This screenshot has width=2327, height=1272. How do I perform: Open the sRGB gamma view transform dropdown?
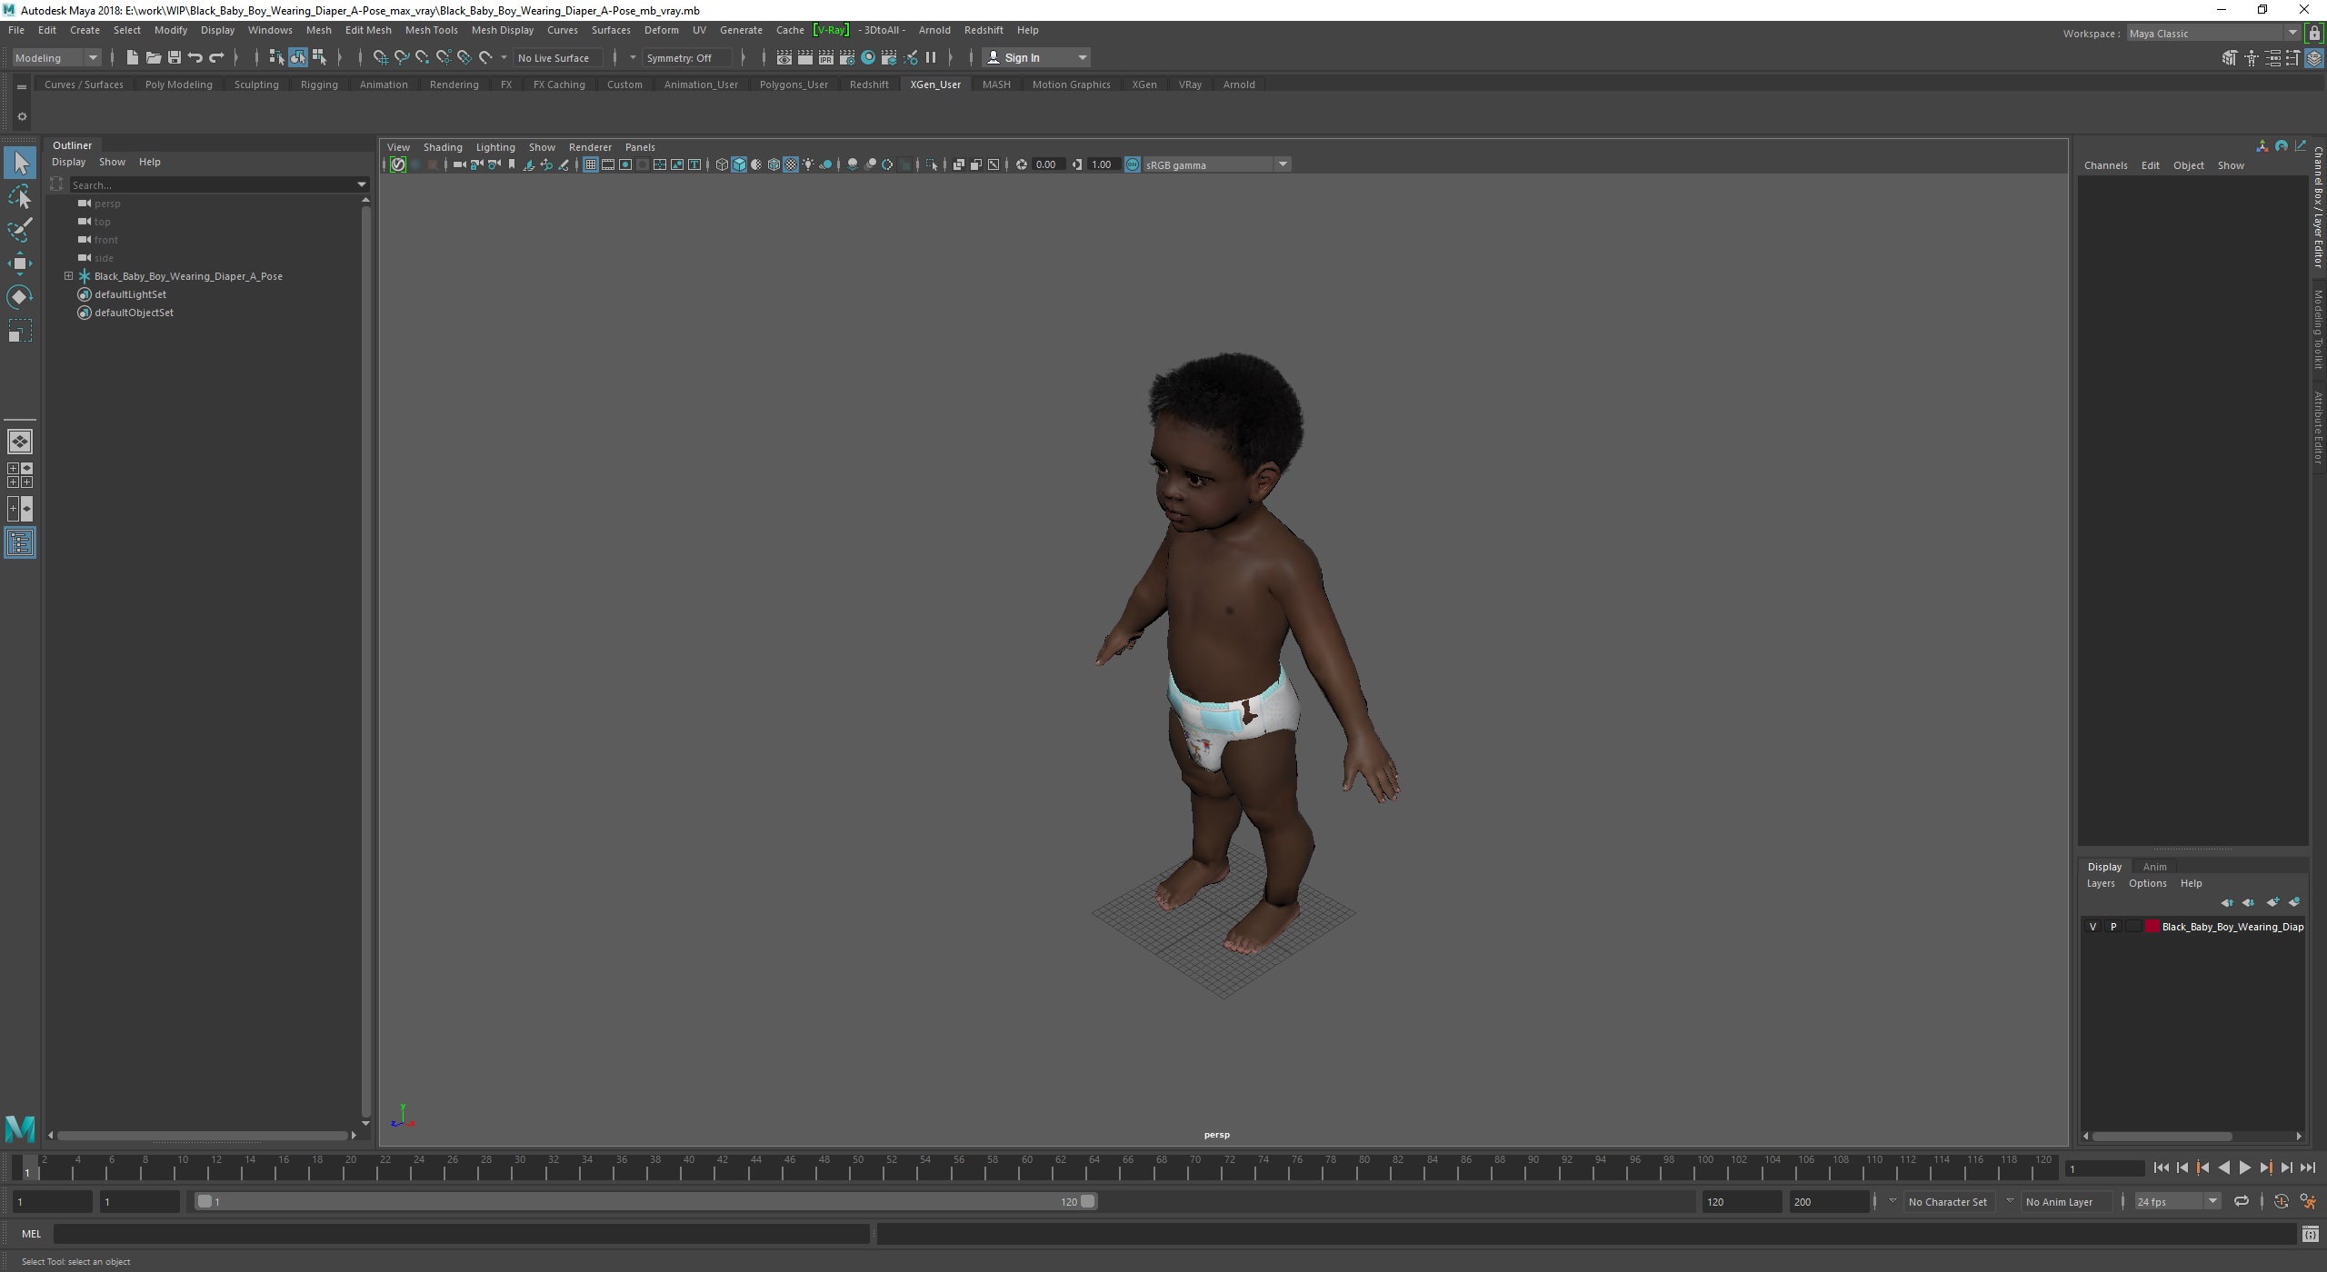(x=1283, y=164)
